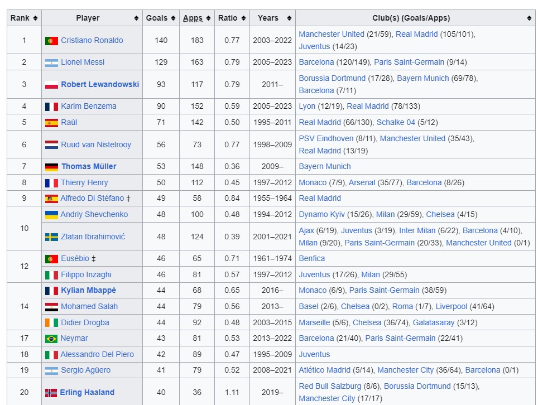Open the Lyon club link
Viewport: 538px width, 405px height.
coord(307,107)
